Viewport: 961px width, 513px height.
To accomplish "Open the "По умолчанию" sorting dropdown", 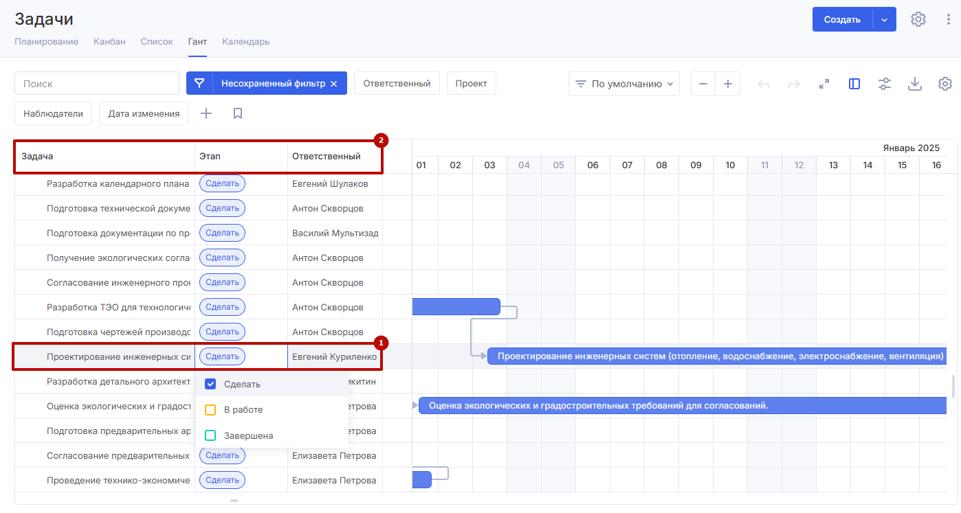I will tap(623, 84).
